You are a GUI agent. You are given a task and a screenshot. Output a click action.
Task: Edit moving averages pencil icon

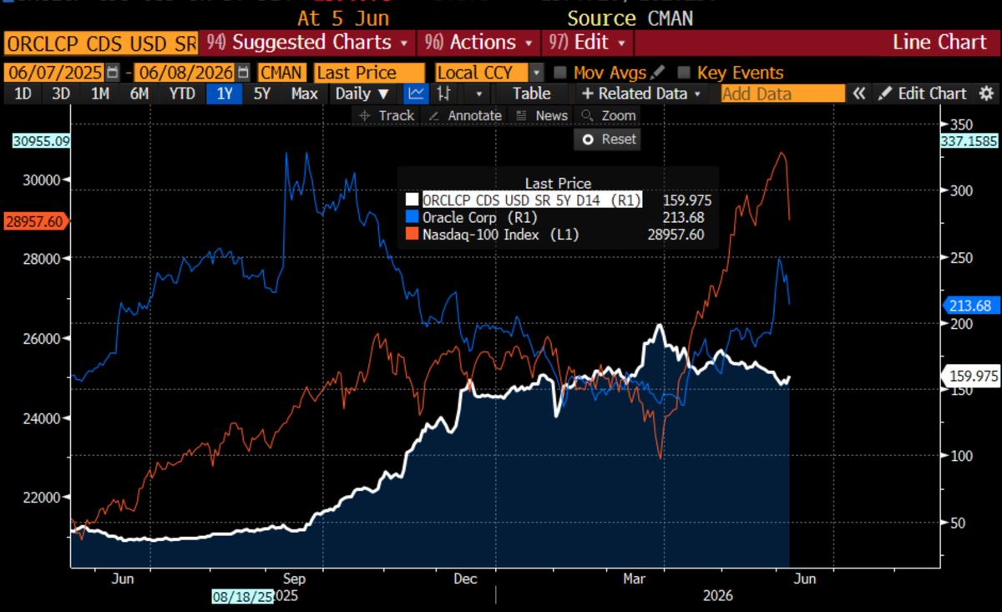click(x=658, y=73)
